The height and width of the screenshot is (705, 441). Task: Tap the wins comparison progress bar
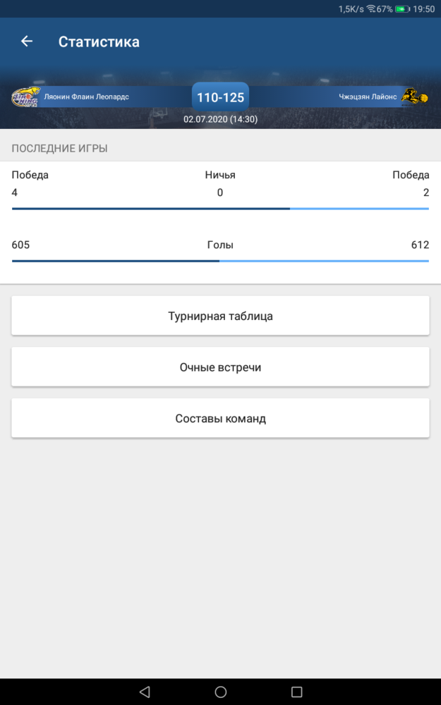(x=220, y=209)
